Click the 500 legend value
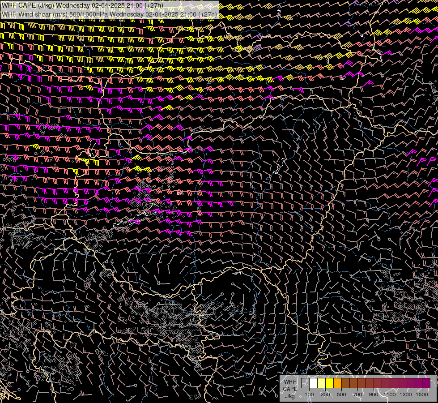 coord(341,394)
